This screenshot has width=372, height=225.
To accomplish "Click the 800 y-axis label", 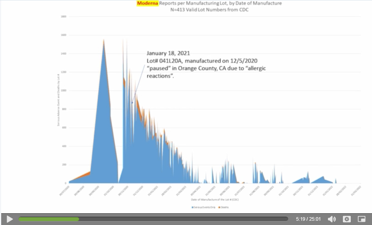I will [x=64, y=109].
